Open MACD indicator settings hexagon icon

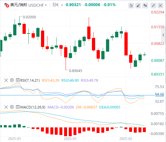click(12, 107)
